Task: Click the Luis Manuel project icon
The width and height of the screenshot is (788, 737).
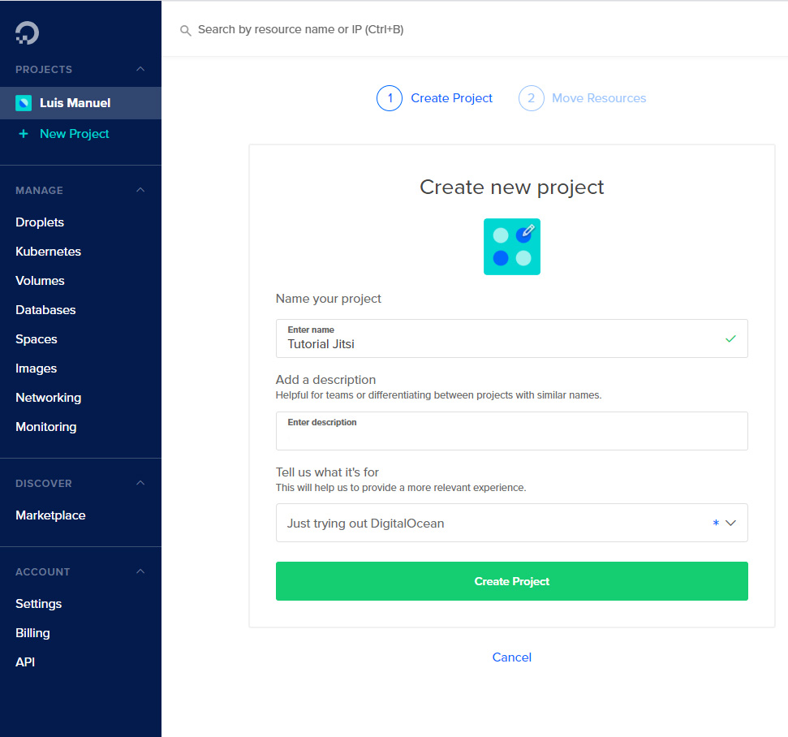Action: tap(24, 103)
